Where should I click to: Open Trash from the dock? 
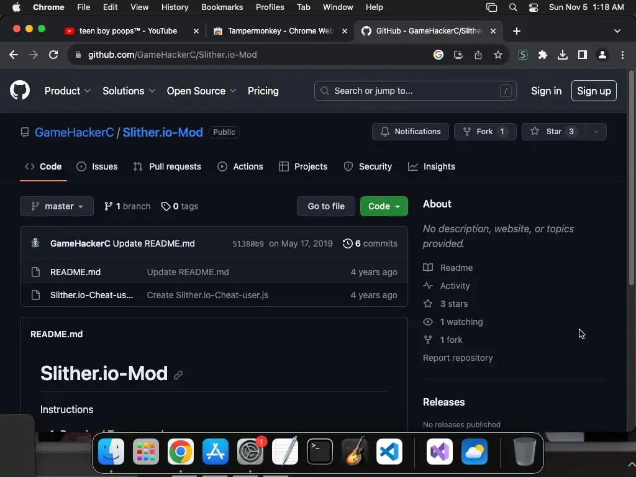point(524,452)
